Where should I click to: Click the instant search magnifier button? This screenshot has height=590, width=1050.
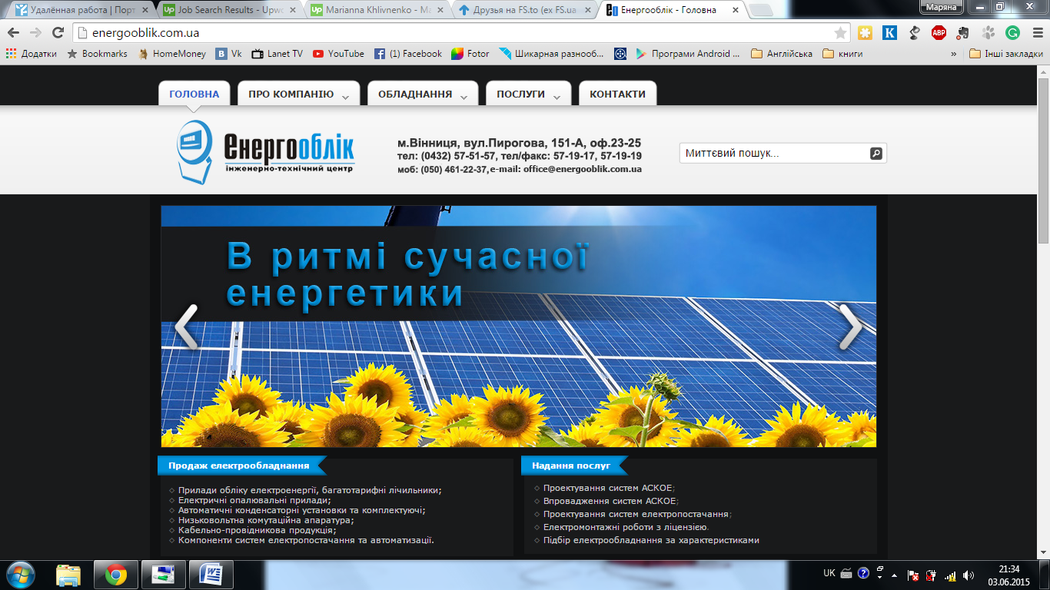pos(877,153)
